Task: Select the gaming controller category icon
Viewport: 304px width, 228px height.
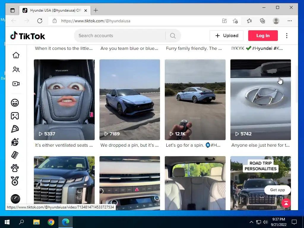Action: click(x=15, y=116)
